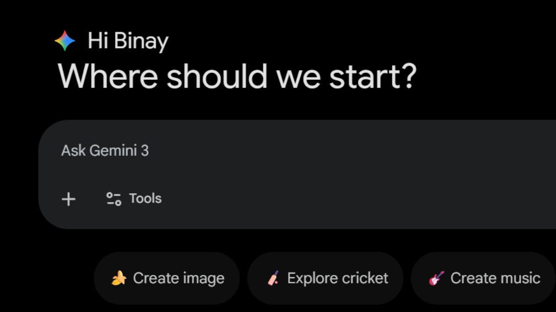This screenshot has width=556, height=312.
Task: Click the Tools sliders icon
Action: [x=114, y=199]
